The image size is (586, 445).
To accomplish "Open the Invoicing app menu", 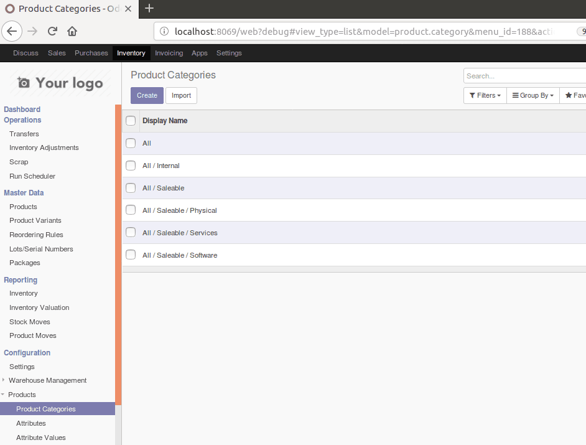I will click(x=169, y=53).
